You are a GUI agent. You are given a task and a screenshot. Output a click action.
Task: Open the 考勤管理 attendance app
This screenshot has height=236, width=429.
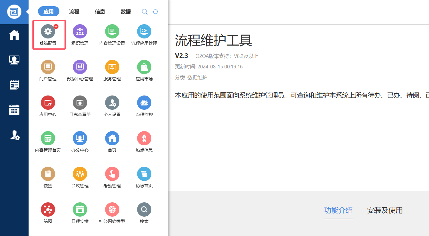point(112,174)
